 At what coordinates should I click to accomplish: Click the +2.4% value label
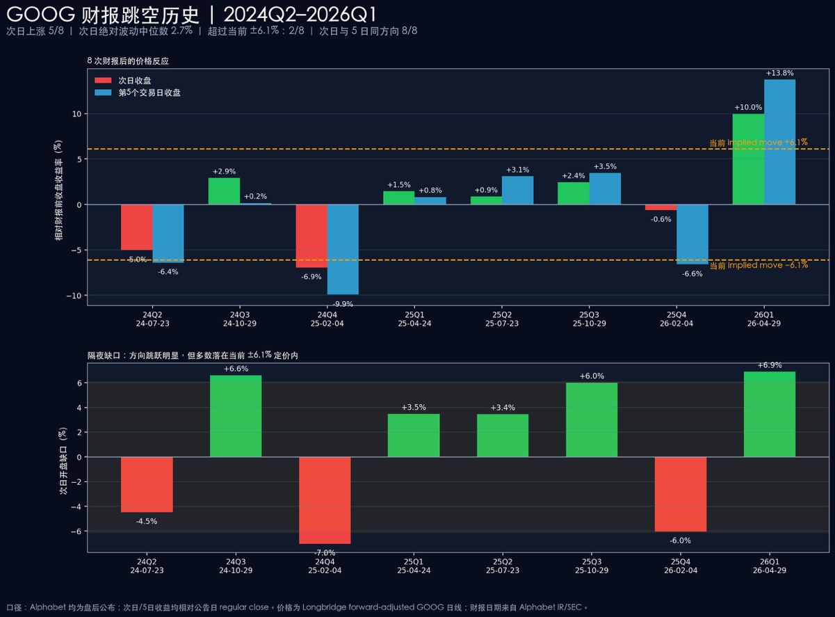574,176
